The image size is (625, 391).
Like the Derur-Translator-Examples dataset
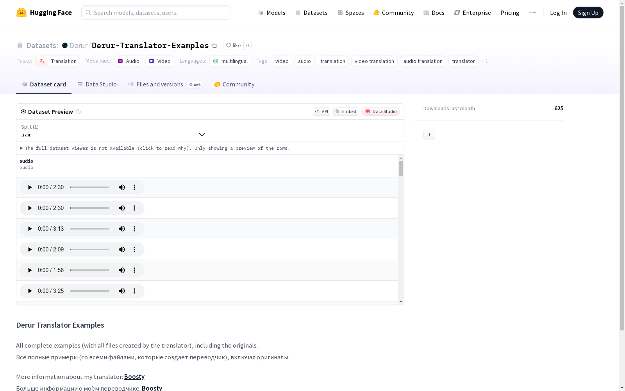(233, 45)
